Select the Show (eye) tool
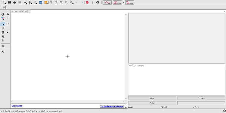Screen dimensions: 226x113 pyautogui.click(x=8, y=14)
